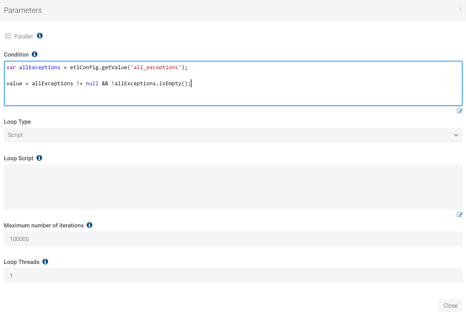Click inside the empty Loop Script area
The image size is (466, 315).
point(233,187)
